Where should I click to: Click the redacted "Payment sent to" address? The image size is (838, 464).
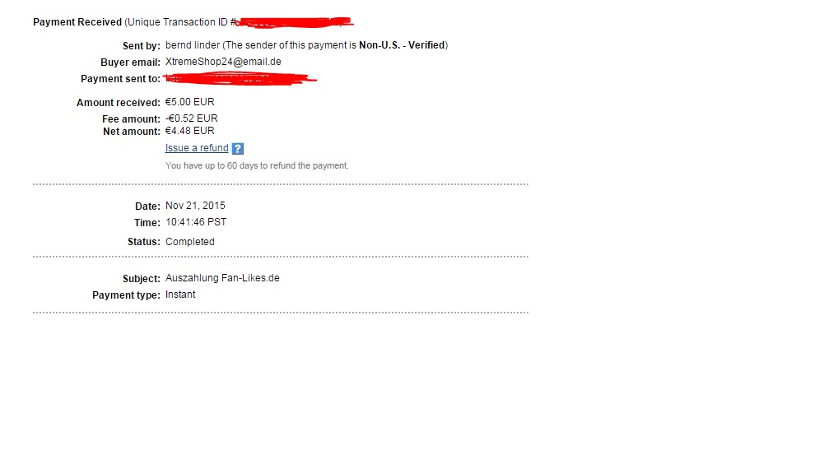pyautogui.click(x=240, y=78)
